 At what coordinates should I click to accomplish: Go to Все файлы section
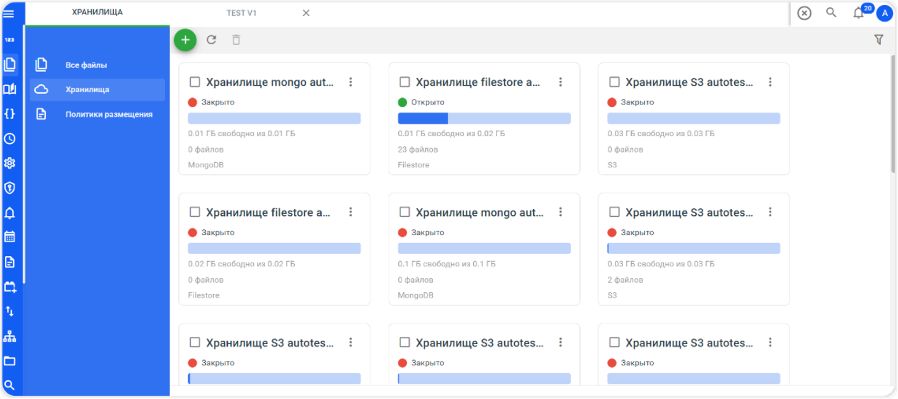(x=86, y=65)
